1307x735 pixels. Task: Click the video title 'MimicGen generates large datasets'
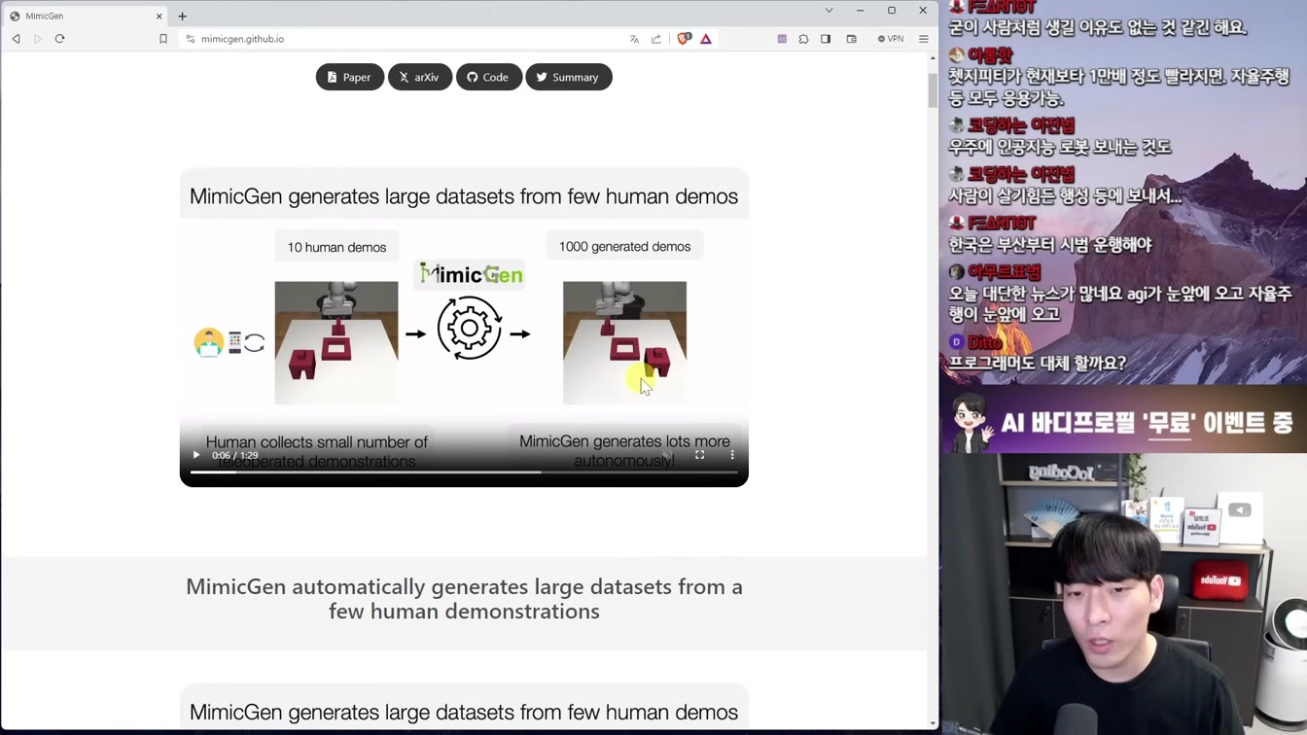pos(464,196)
